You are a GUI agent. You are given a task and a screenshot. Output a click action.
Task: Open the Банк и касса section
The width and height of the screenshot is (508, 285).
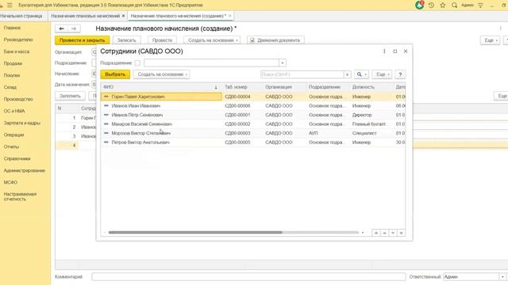[17, 51]
